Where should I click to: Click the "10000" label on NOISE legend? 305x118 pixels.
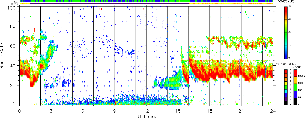[x=301, y=76]
